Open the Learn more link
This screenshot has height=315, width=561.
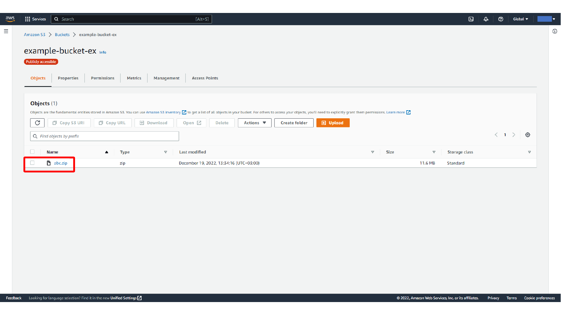(x=395, y=112)
